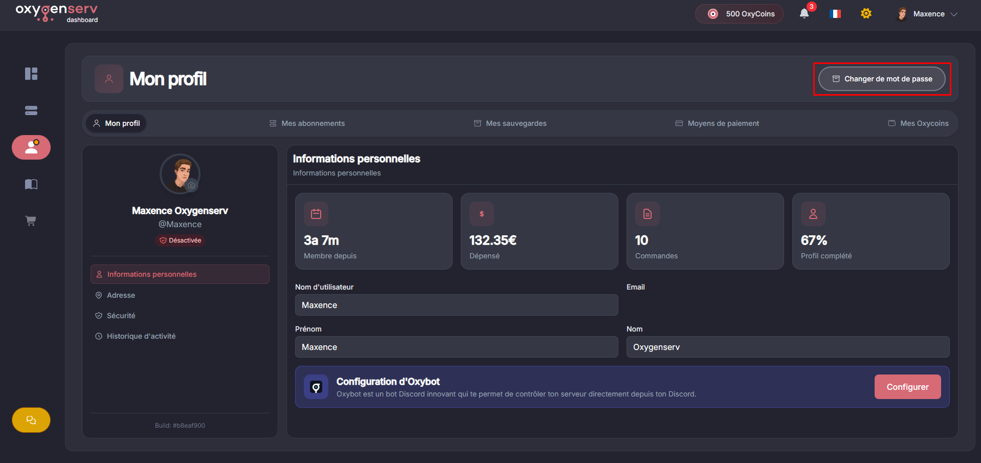
Task: Toggle the sun light-theme icon
Action: (x=866, y=14)
